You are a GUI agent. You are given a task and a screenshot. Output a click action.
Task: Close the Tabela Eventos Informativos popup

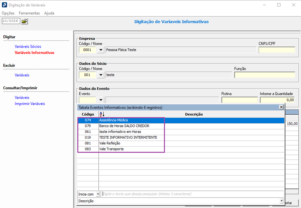pos(281,107)
